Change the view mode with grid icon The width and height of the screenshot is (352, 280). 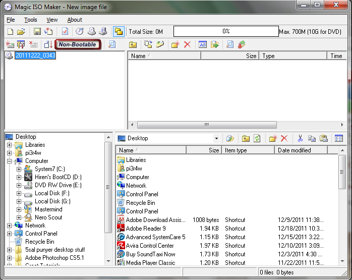point(339,138)
